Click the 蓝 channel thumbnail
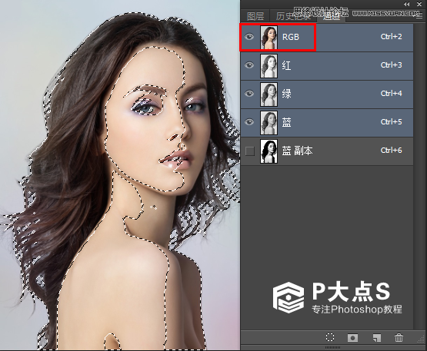 click(x=269, y=123)
